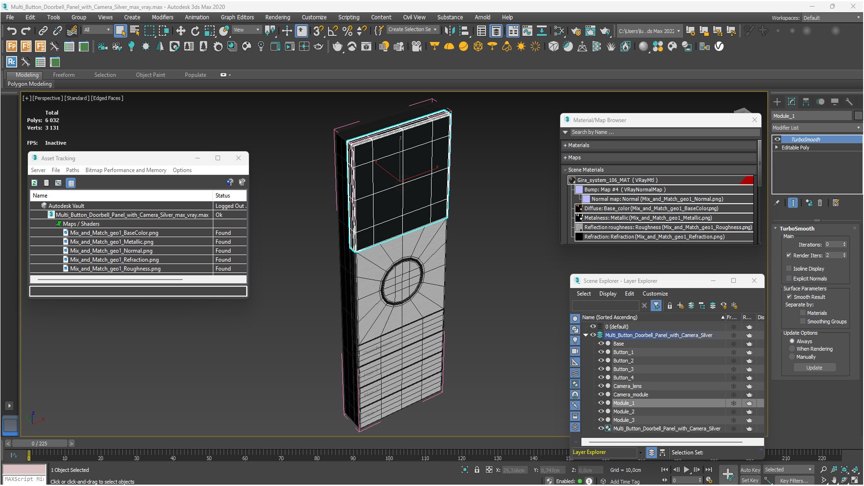
Task: Select the Select and Link tool
Action: 43,31
